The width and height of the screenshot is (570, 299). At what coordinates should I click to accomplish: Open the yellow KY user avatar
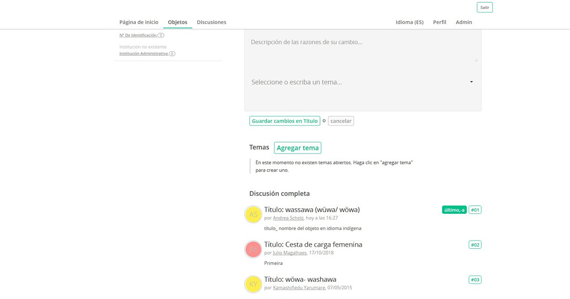tap(253, 285)
